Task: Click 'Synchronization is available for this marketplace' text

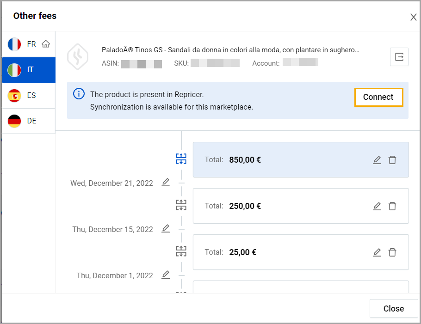Action: coord(172,107)
